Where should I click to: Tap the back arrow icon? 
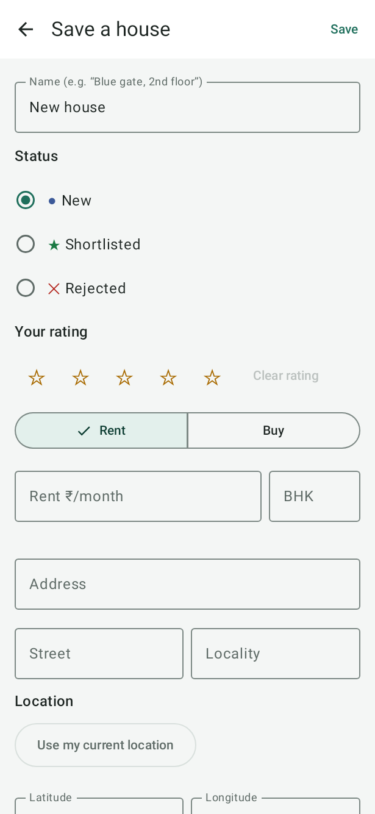pyautogui.click(x=26, y=29)
